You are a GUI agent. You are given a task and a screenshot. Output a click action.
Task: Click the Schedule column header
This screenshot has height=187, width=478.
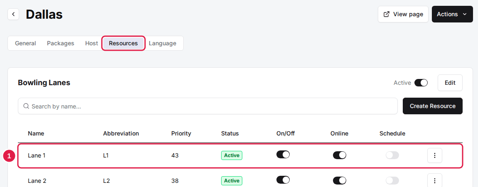point(392,133)
